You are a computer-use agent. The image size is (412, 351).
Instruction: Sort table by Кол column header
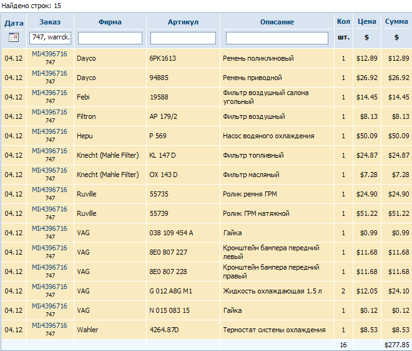[x=343, y=21]
